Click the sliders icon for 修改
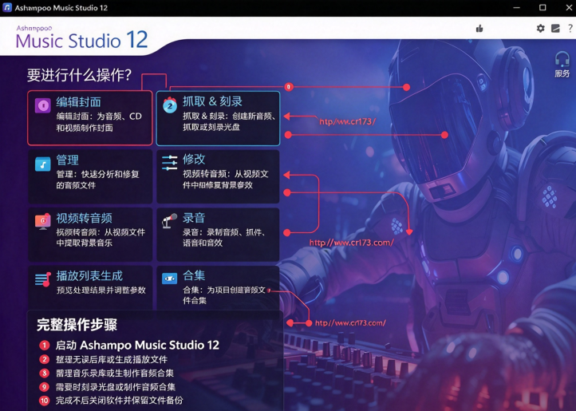Viewport: 576px width, 411px height. (169, 163)
